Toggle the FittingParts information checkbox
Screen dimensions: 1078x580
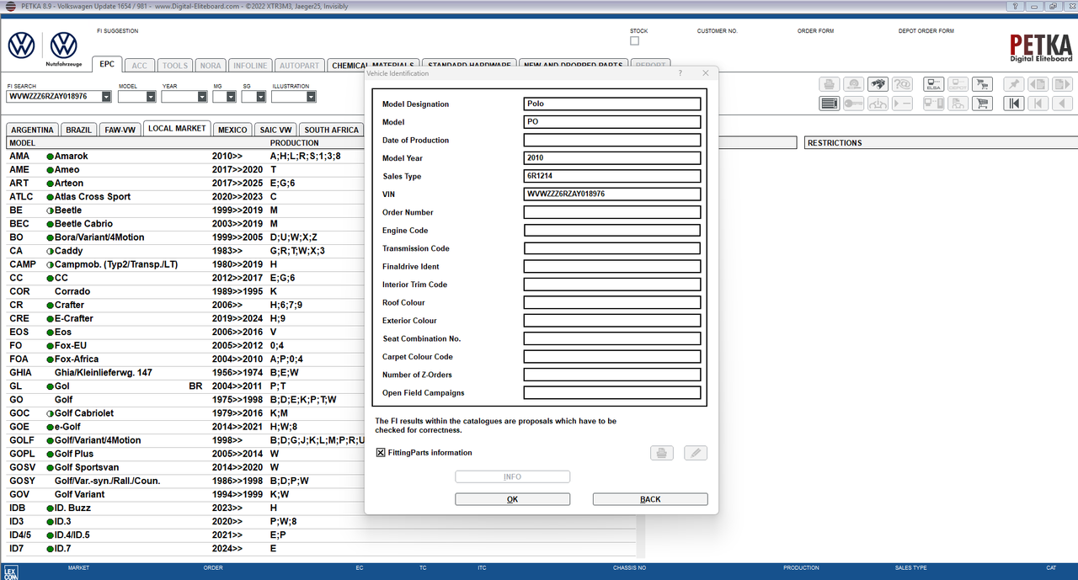point(381,453)
